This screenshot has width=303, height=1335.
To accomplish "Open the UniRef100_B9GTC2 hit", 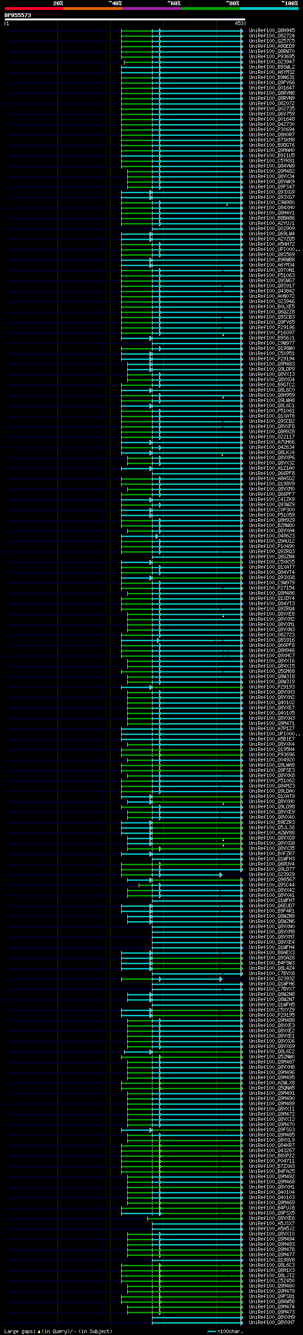I will pos(272,385).
